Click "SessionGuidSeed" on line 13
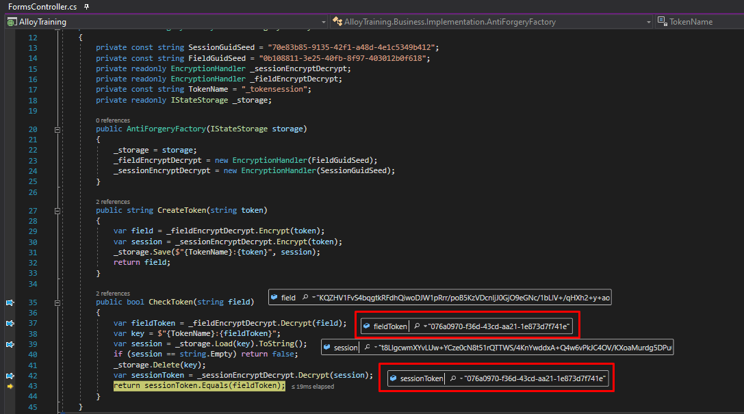This screenshot has width=744, height=414. pos(222,47)
